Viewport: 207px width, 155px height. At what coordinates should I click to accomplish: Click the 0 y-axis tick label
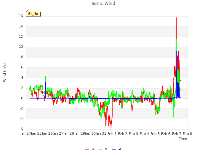pyautogui.click(x=22, y=98)
